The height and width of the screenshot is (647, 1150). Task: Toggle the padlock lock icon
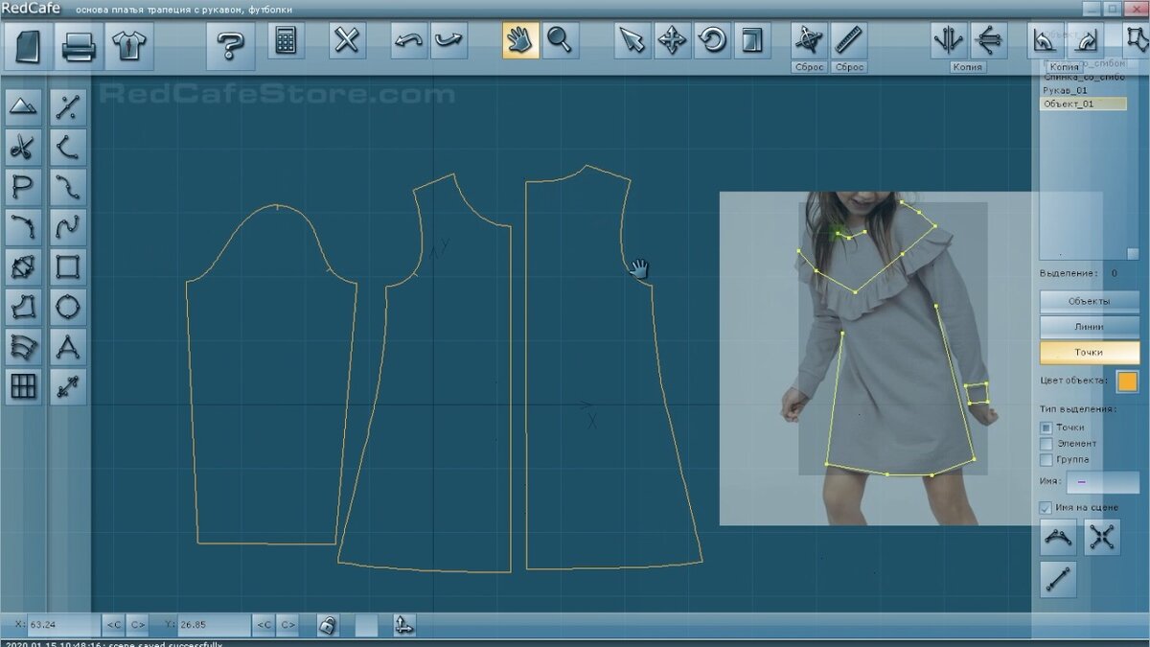(328, 625)
